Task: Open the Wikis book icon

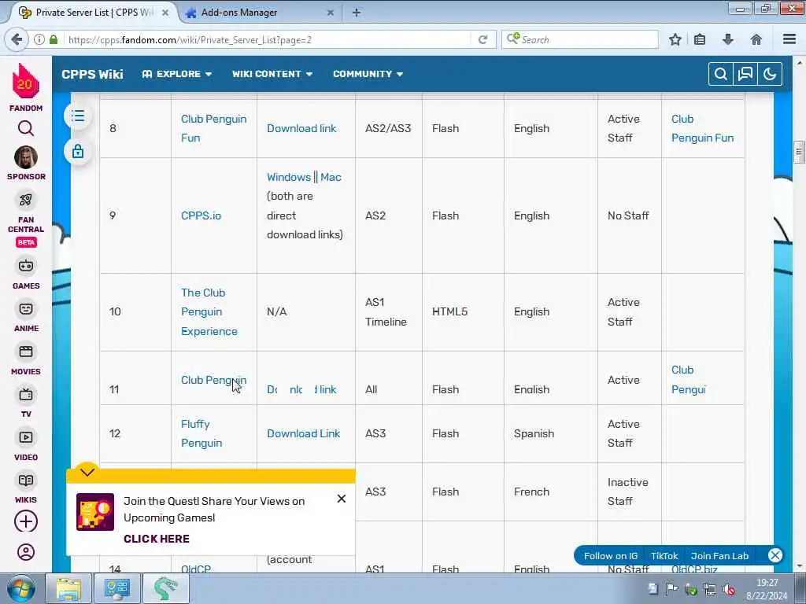Action: 26,481
